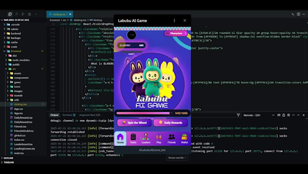Open the Characters button in the game
The image size is (308, 174).
tap(176, 33)
